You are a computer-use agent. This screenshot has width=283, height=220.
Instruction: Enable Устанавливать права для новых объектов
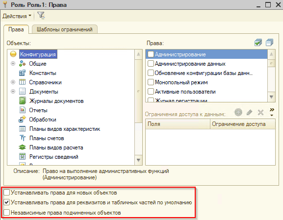(7, 193)
